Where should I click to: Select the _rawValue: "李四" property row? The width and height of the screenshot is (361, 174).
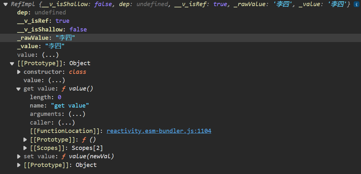coord(180,38)
